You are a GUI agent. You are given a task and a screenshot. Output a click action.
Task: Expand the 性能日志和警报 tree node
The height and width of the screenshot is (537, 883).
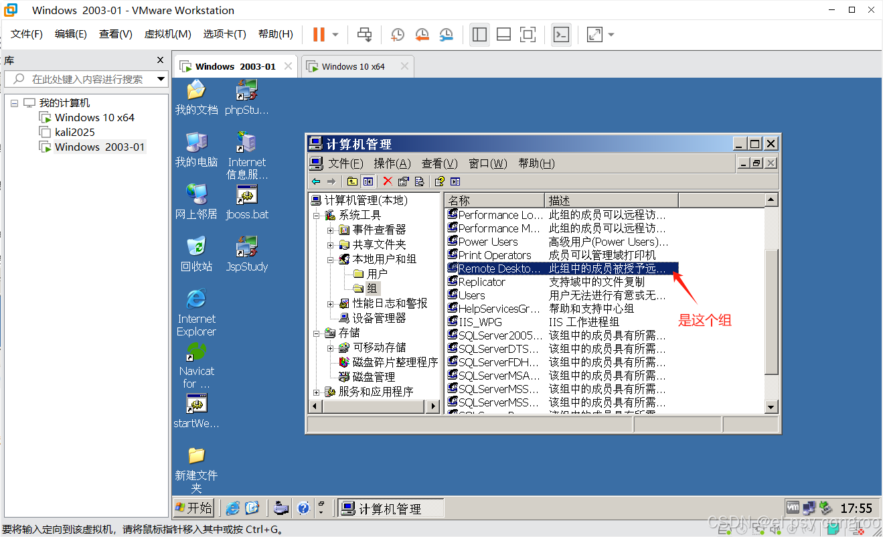(x=330, y=303)
